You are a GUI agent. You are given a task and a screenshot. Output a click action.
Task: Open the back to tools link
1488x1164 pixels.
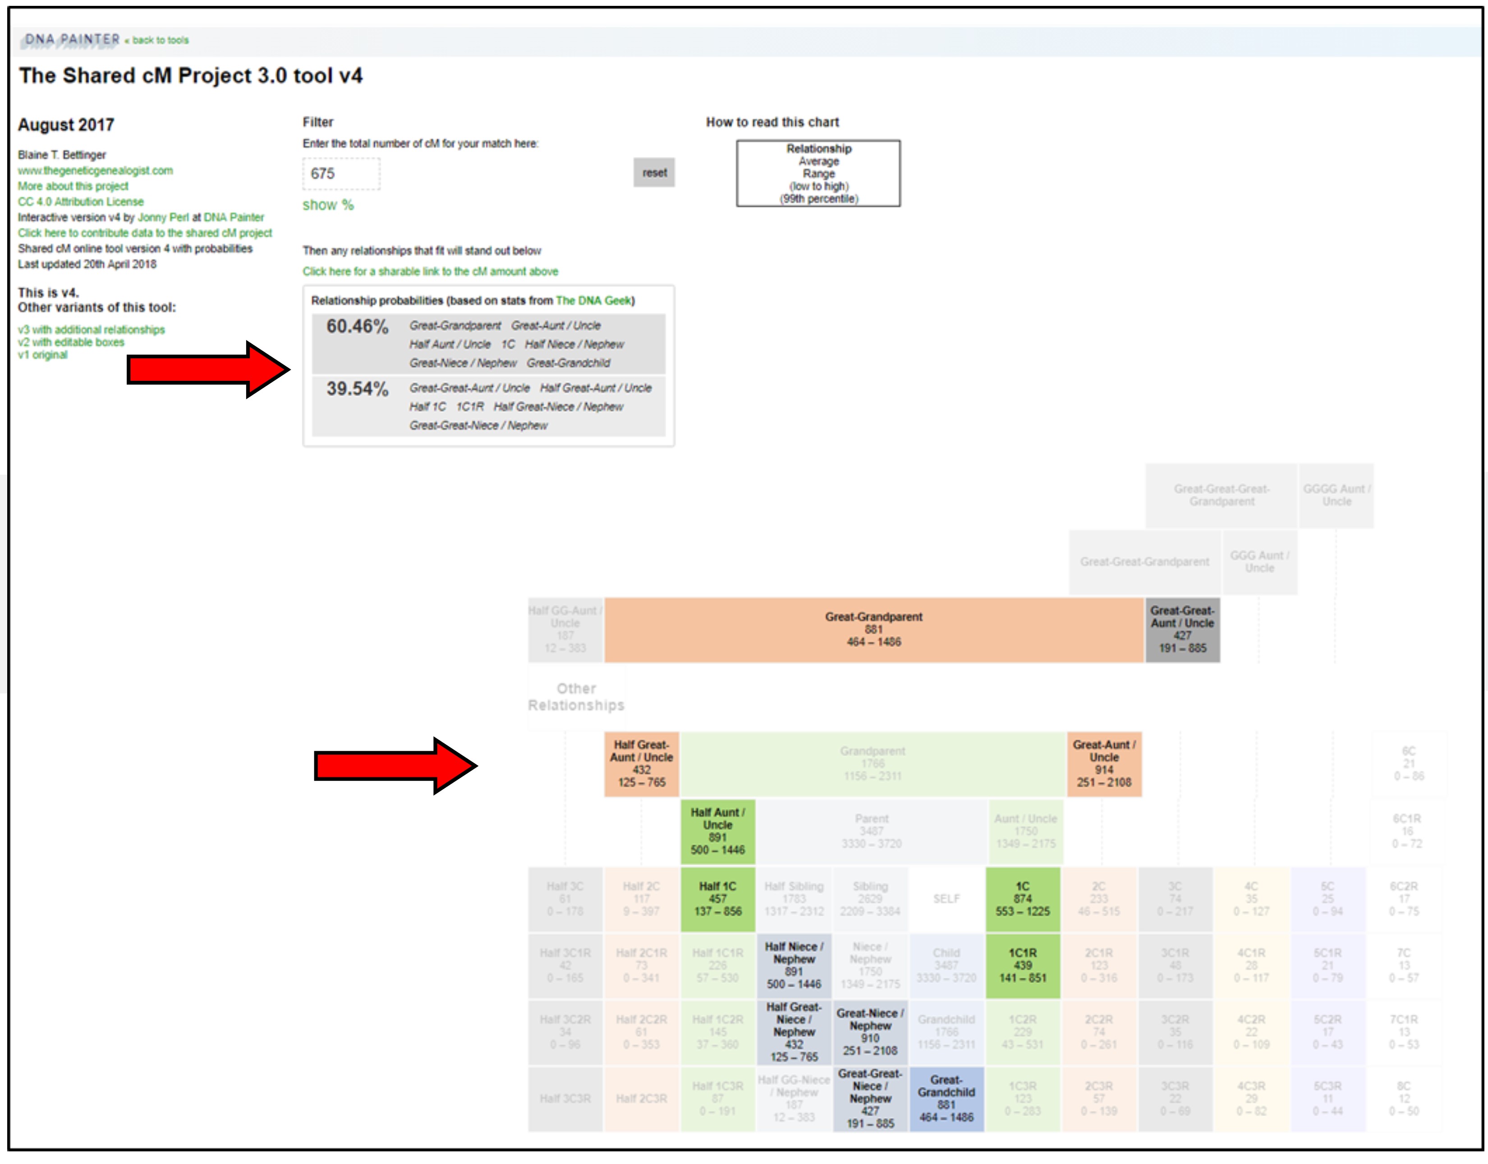tap(160, 40)
